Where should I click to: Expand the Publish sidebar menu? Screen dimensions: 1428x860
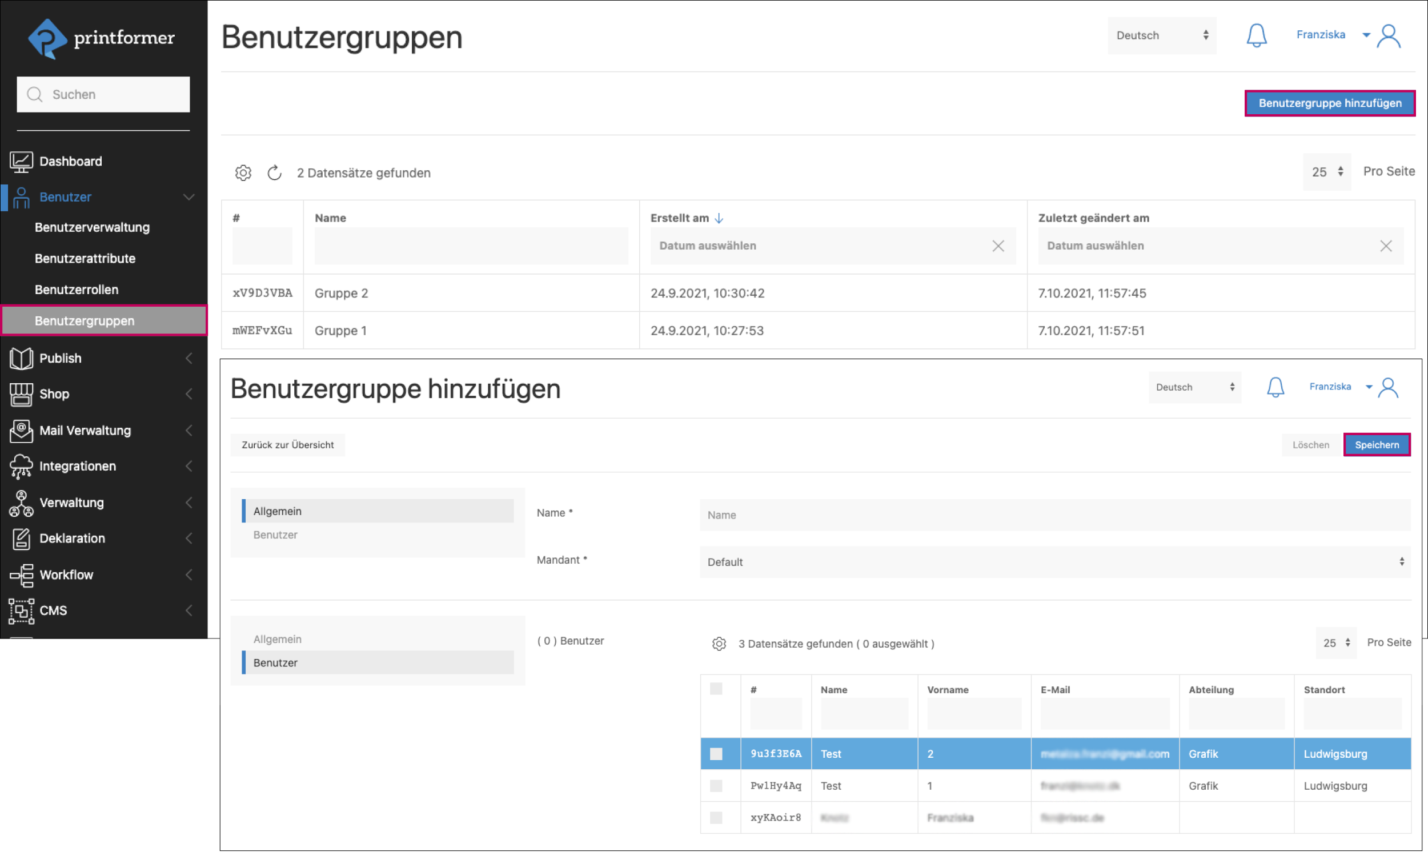pos(61,358)
